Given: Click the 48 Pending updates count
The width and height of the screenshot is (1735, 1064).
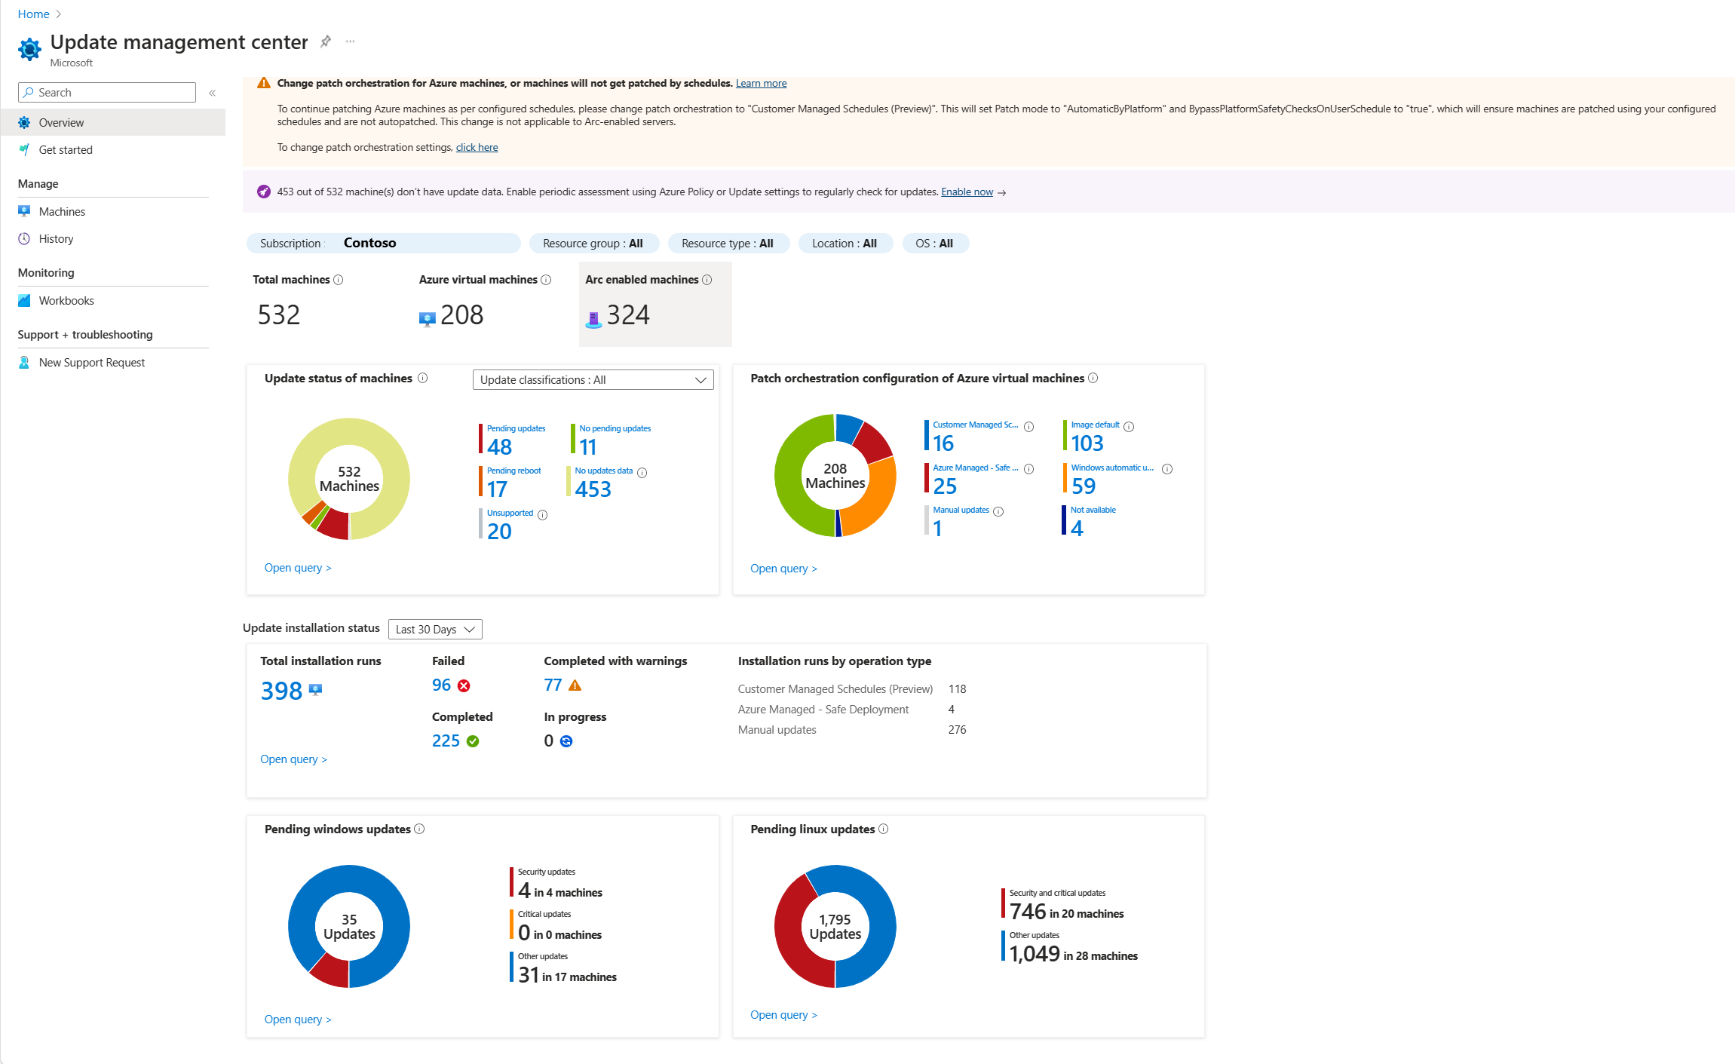Looking at the screenshot, I should [499, 447].
